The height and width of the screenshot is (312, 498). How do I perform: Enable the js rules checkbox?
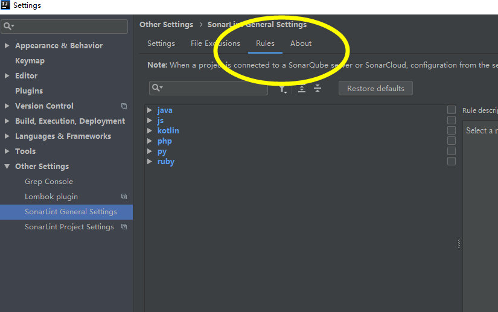coord(452,120)
